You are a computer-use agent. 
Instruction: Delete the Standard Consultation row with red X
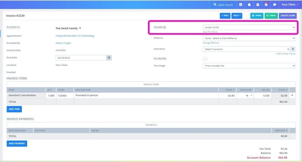coord(292,95)
